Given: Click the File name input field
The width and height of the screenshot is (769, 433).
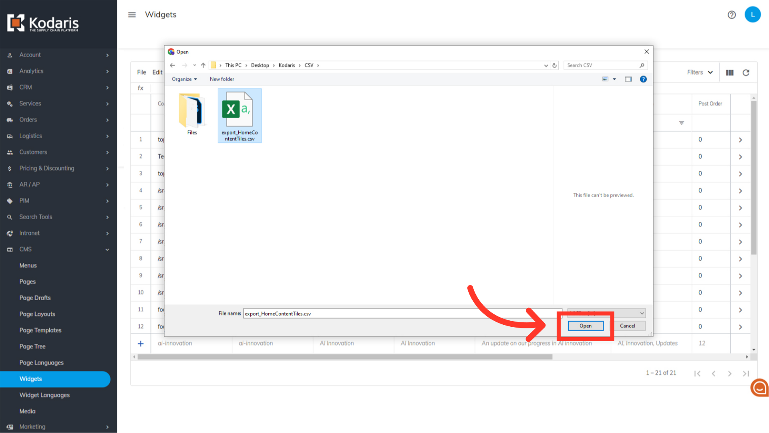Looking at the screenshot, I should [x=401, y=314].
